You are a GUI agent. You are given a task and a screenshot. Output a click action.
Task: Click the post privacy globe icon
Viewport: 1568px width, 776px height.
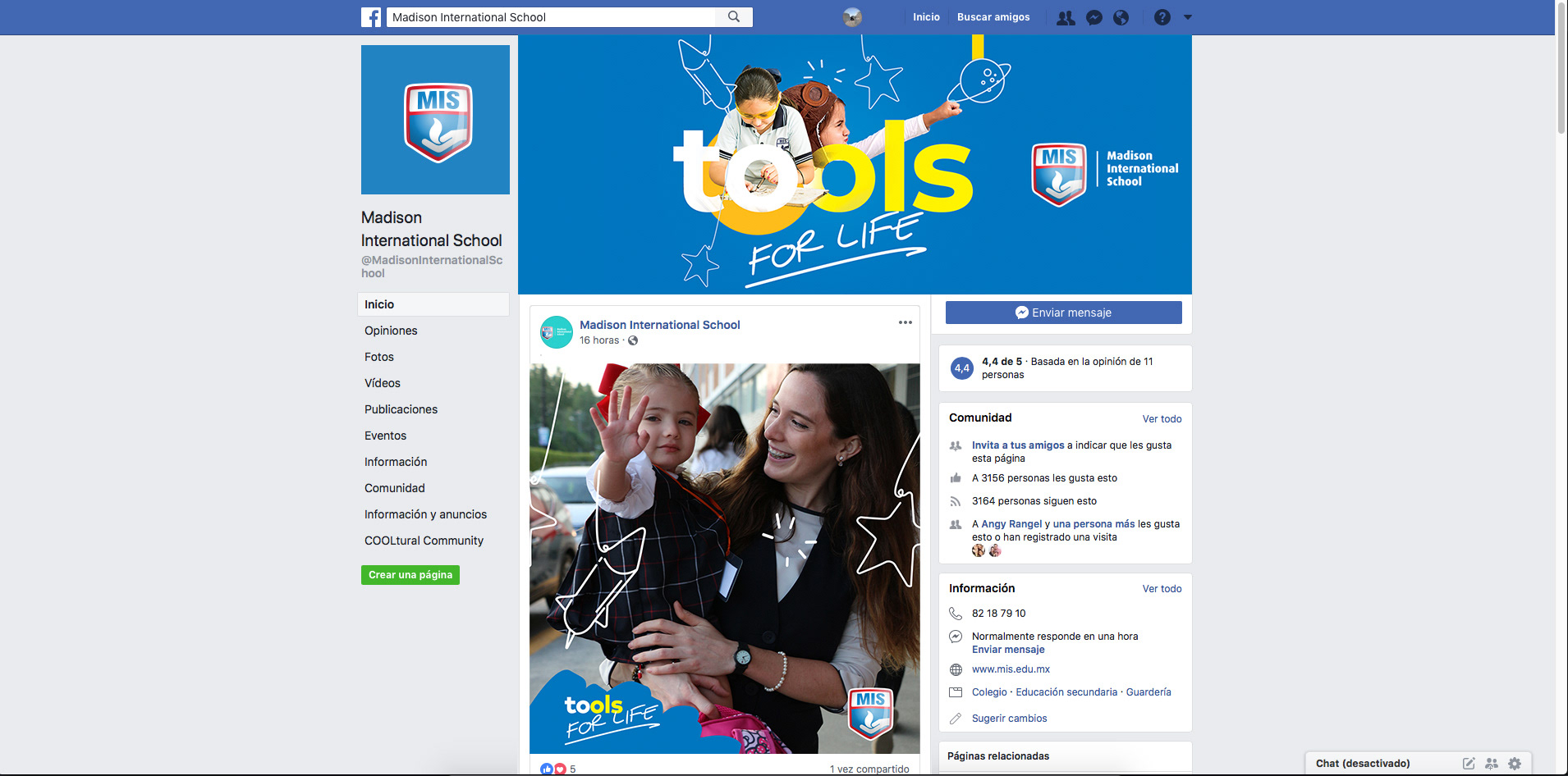(x=633, y=340)
